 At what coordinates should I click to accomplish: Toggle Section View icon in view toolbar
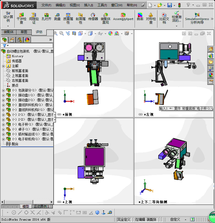[x=74, y=33]
